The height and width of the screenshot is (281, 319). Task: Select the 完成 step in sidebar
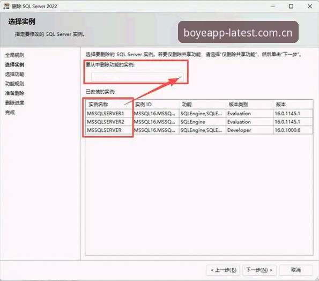click(x=10, y=112)
